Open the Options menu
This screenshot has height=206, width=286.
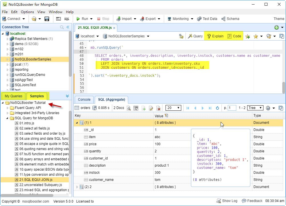click(27, 12)
